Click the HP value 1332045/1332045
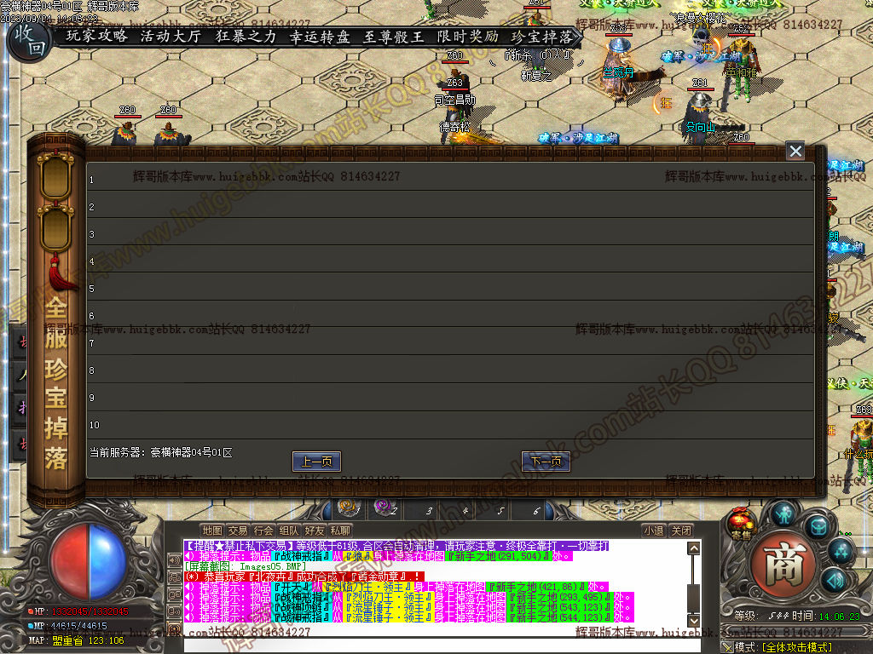Viewport: 873px width, 654px height. pos(90,611)
